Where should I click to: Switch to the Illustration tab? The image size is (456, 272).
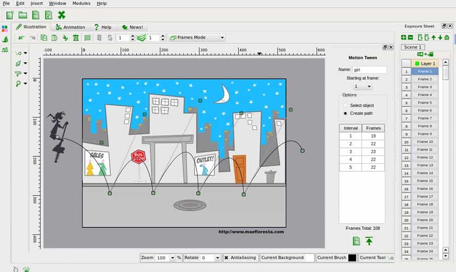[x=31, y=27]
